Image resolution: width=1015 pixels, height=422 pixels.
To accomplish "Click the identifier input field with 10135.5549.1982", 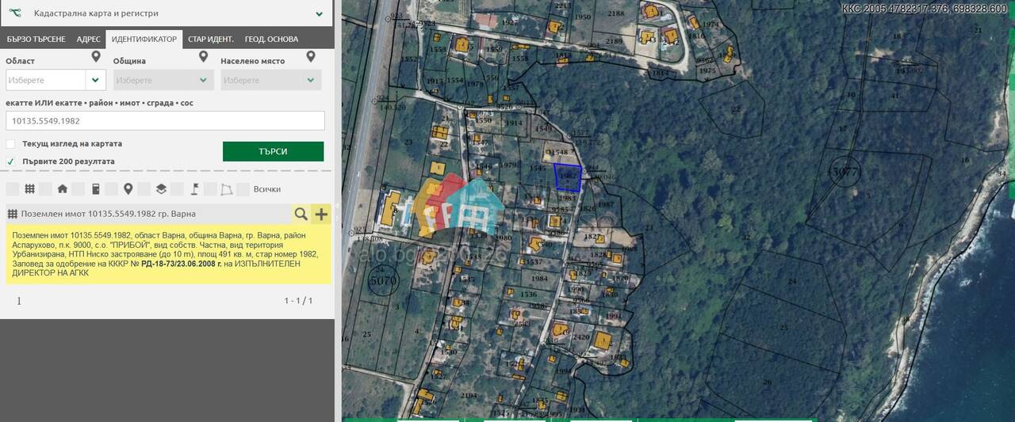I will [x=165, y=120].
